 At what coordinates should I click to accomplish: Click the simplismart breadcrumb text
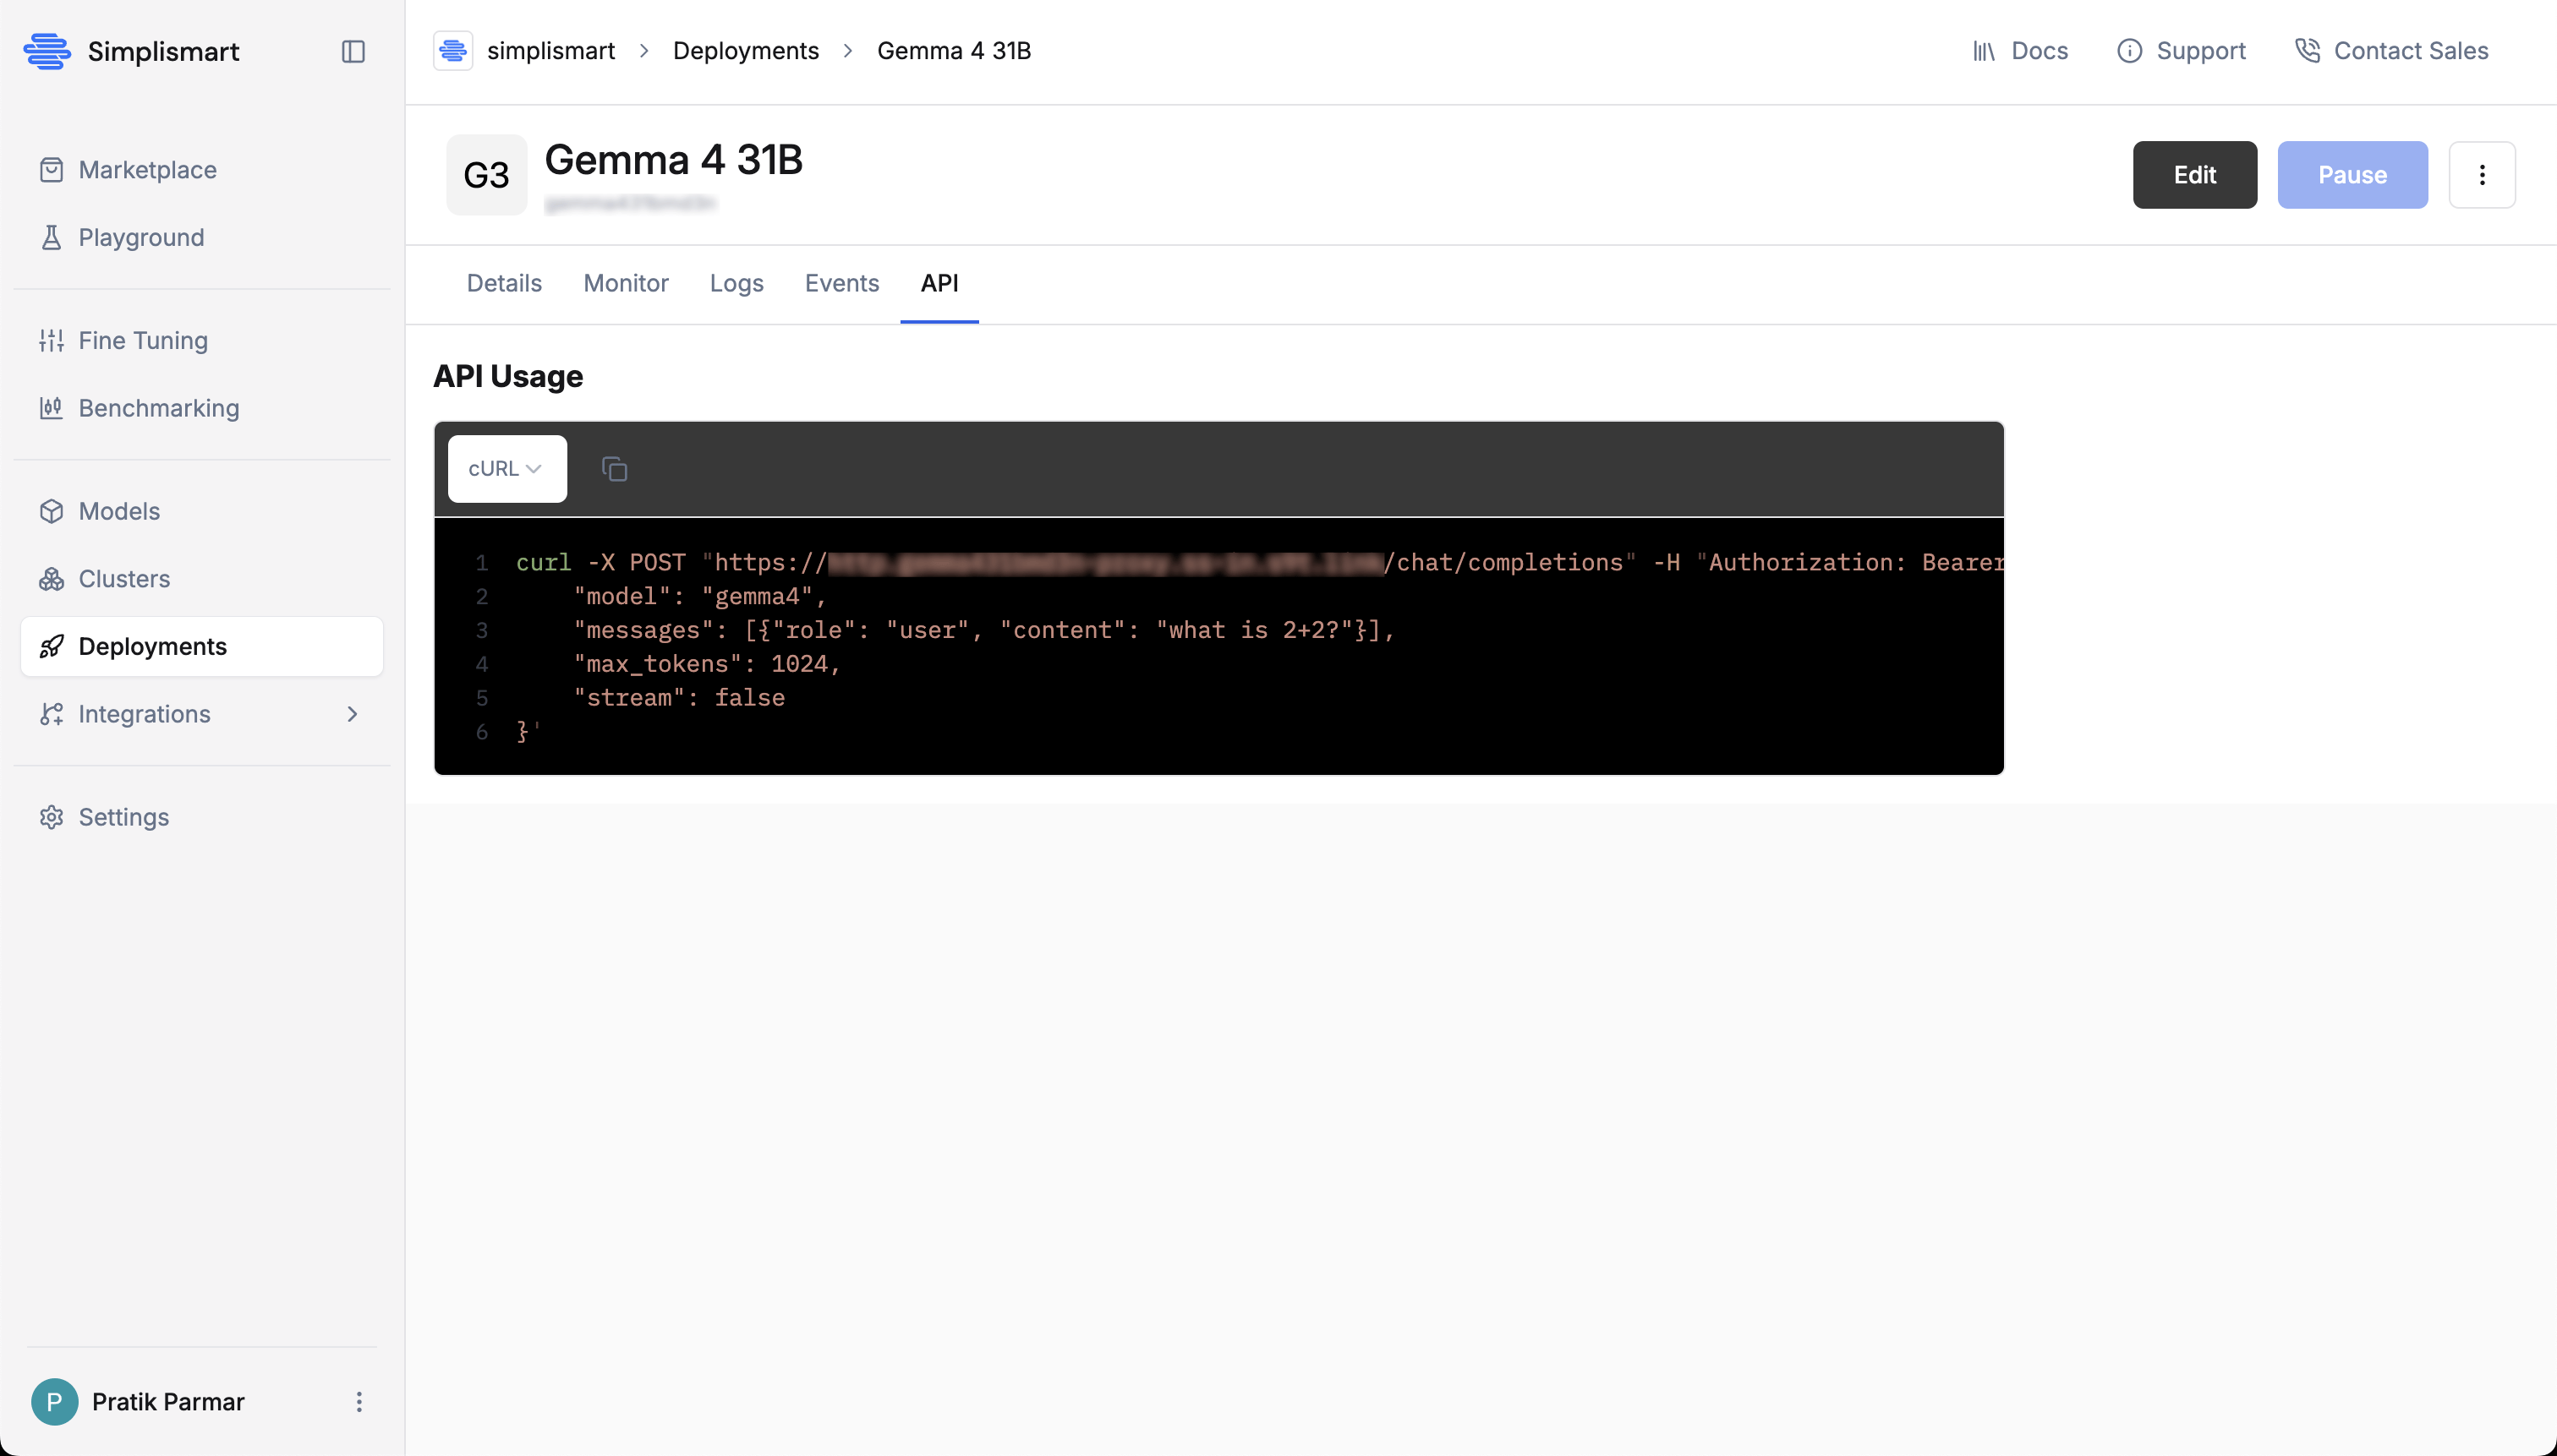pos(551,51)
